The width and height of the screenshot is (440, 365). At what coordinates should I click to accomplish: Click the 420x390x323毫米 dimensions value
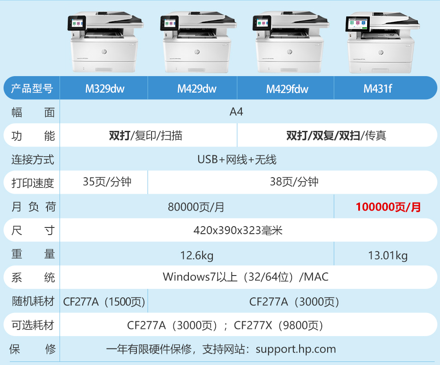238,231
